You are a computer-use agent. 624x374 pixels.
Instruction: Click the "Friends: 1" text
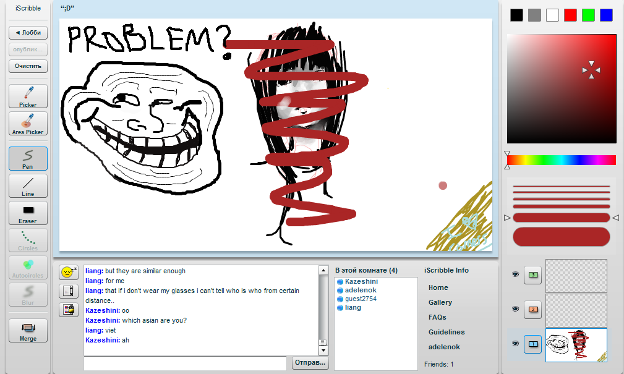pos(439,364)
